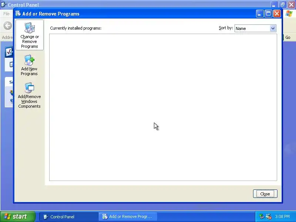Restore down the Control Panel window
Screen dimensions: 296x222
[283, 4]
